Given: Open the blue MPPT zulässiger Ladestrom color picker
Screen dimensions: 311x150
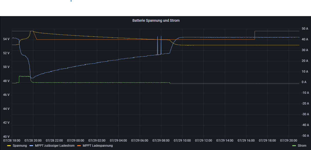Looking at the screenshot, I should point(32,146).
